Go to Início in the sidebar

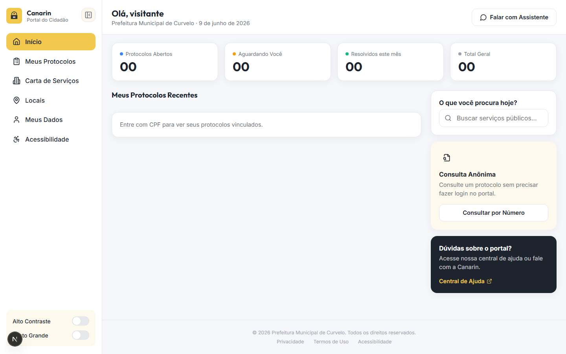[x=51, y=42]
